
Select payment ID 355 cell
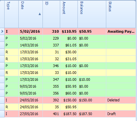(51, 86)
